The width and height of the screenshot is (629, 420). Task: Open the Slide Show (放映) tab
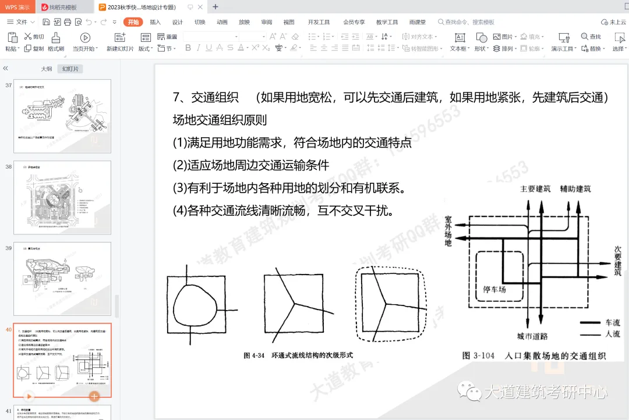[244, 22]
